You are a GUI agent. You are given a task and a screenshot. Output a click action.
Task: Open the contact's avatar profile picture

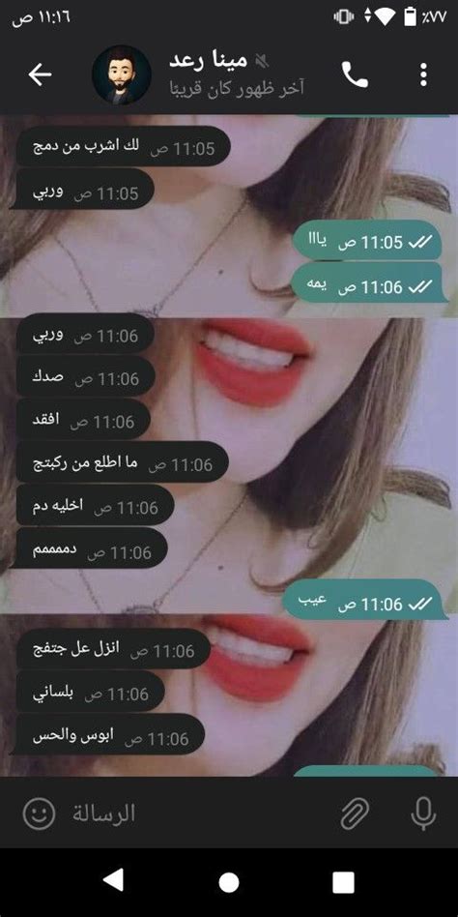coord(122,74)
